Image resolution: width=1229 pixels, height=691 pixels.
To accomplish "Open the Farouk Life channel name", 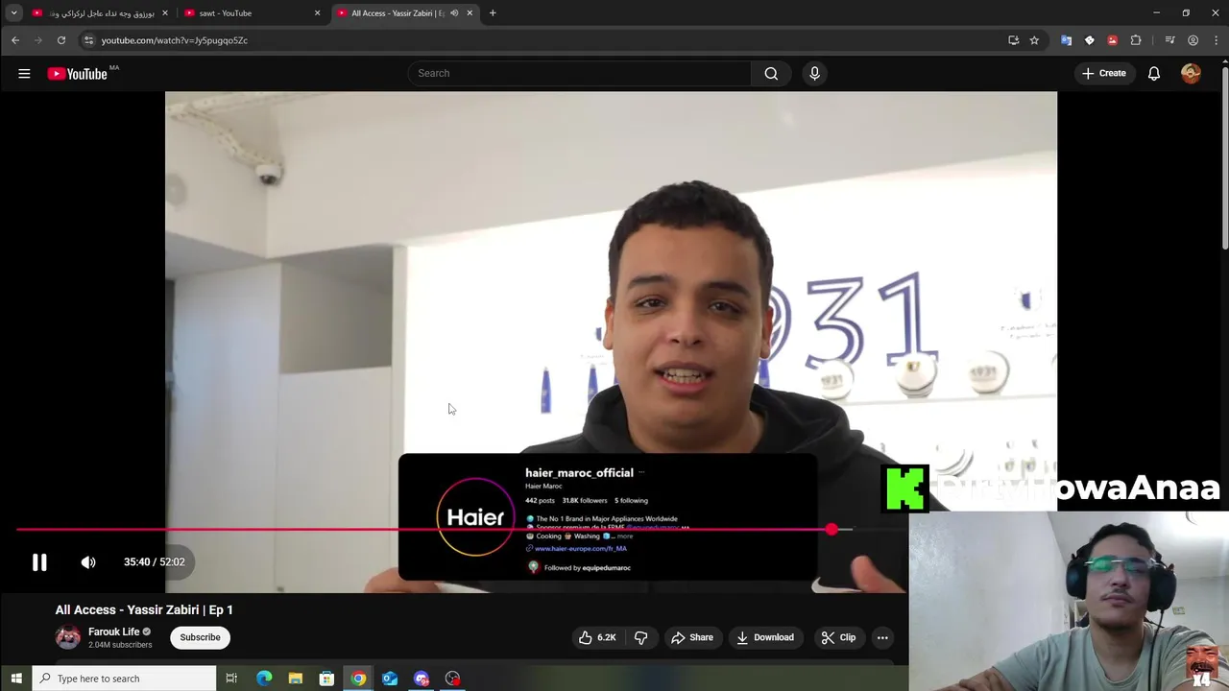I will (114, 631).
